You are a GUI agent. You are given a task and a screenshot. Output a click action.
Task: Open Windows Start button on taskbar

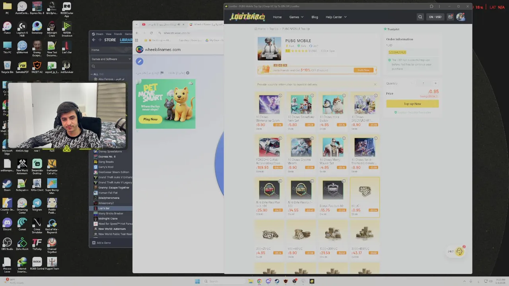click(x=197, y=281)
